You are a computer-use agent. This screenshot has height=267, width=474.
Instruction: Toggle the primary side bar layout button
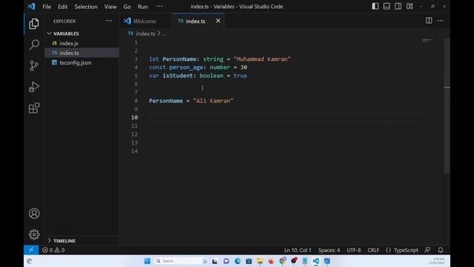tap(375, 7)
